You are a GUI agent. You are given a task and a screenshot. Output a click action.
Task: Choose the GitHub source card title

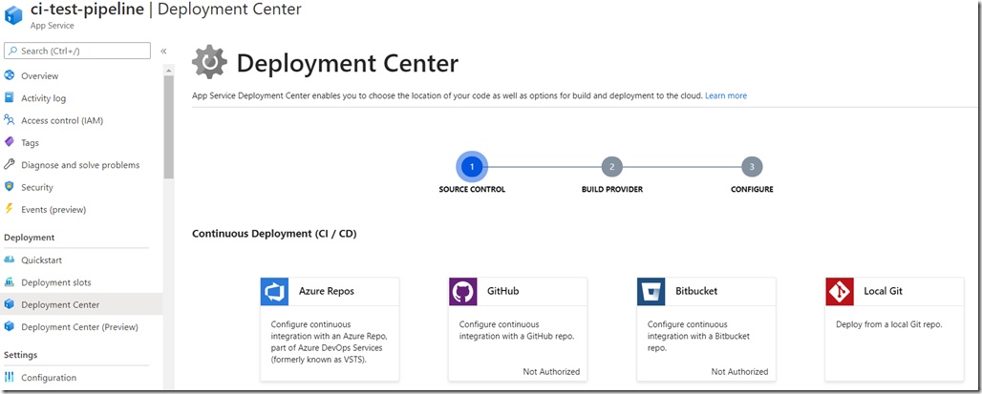[502, 291]
